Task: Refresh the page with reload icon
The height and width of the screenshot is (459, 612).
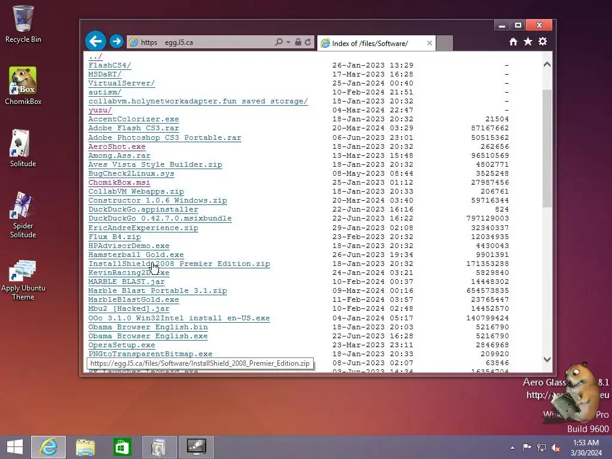Action: [x=308, y=42]
